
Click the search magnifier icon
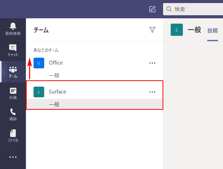pyautogui.click(x=169, y=9)
